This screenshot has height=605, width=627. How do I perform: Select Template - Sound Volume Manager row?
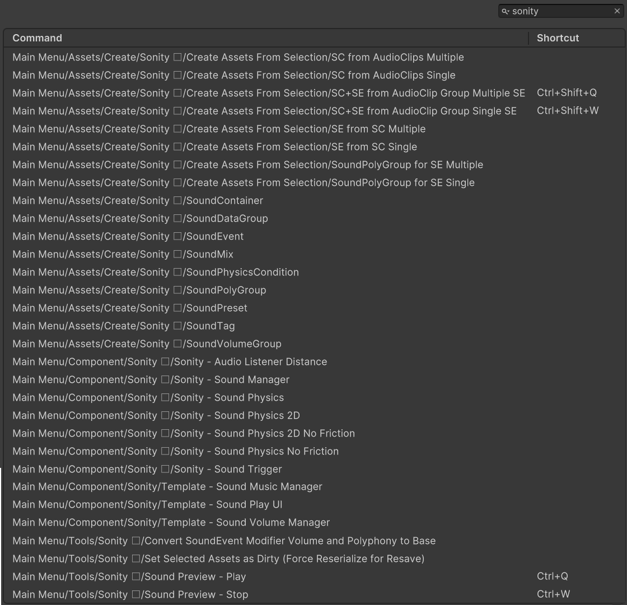313,523
